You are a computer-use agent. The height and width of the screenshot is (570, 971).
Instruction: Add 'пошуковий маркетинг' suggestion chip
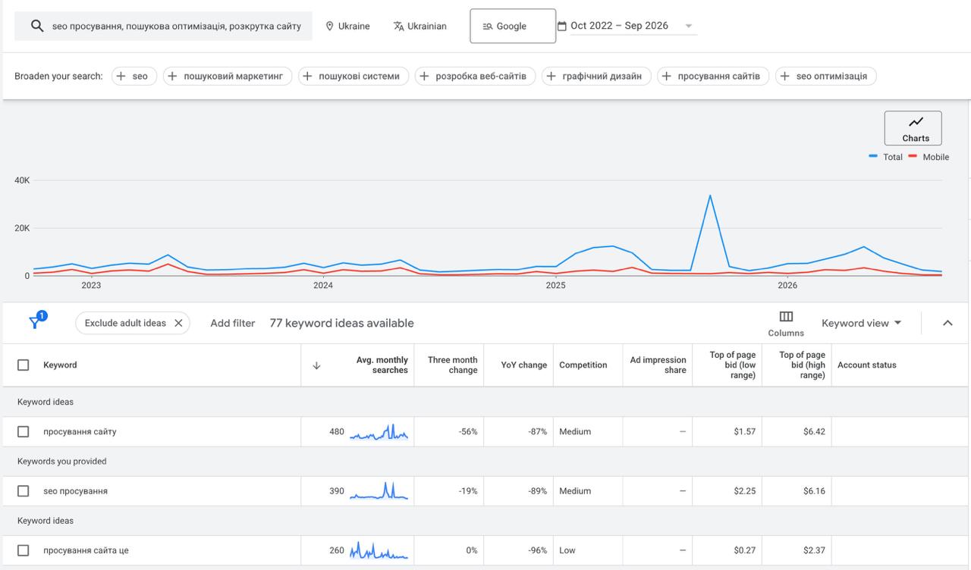coord(228,76)
